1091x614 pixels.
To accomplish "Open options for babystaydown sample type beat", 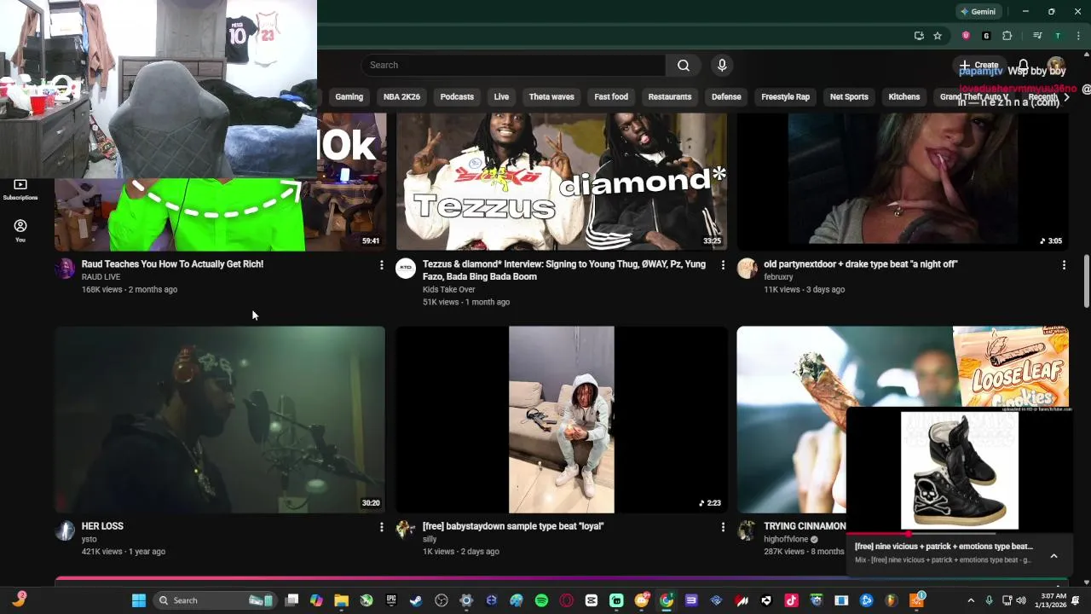I will (x=723, y=527).
